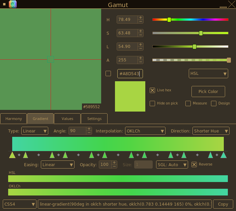Minimize the Gamut window
This screenshot has width=236, height=211.
click(x=223, y=7)
